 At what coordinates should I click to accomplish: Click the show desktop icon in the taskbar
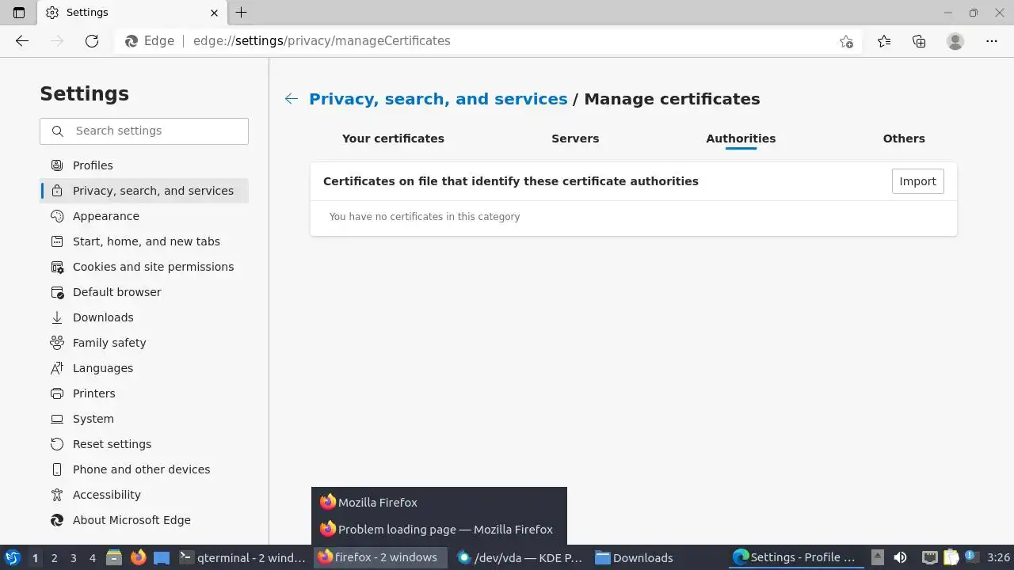pos(162,557)
